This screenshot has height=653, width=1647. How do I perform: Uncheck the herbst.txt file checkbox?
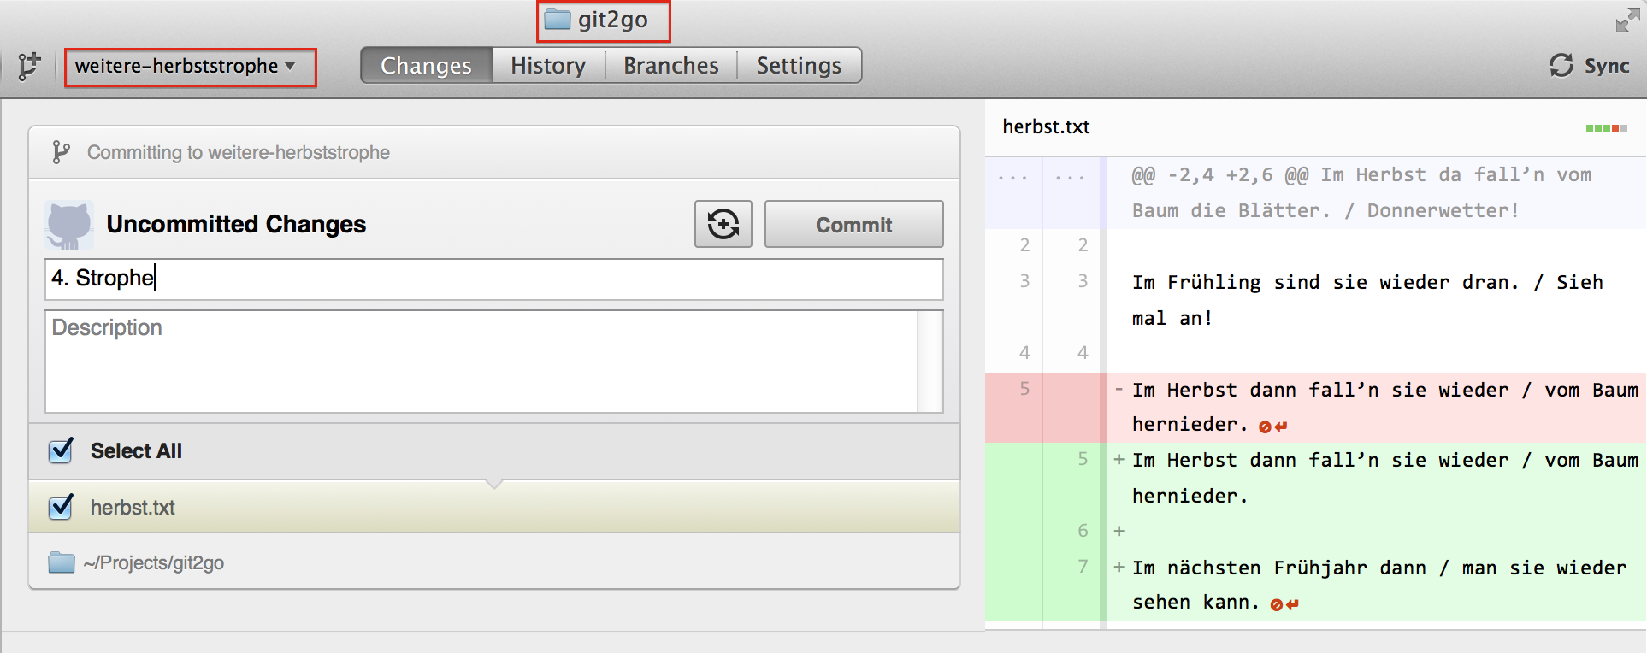[x=61, y=507]
